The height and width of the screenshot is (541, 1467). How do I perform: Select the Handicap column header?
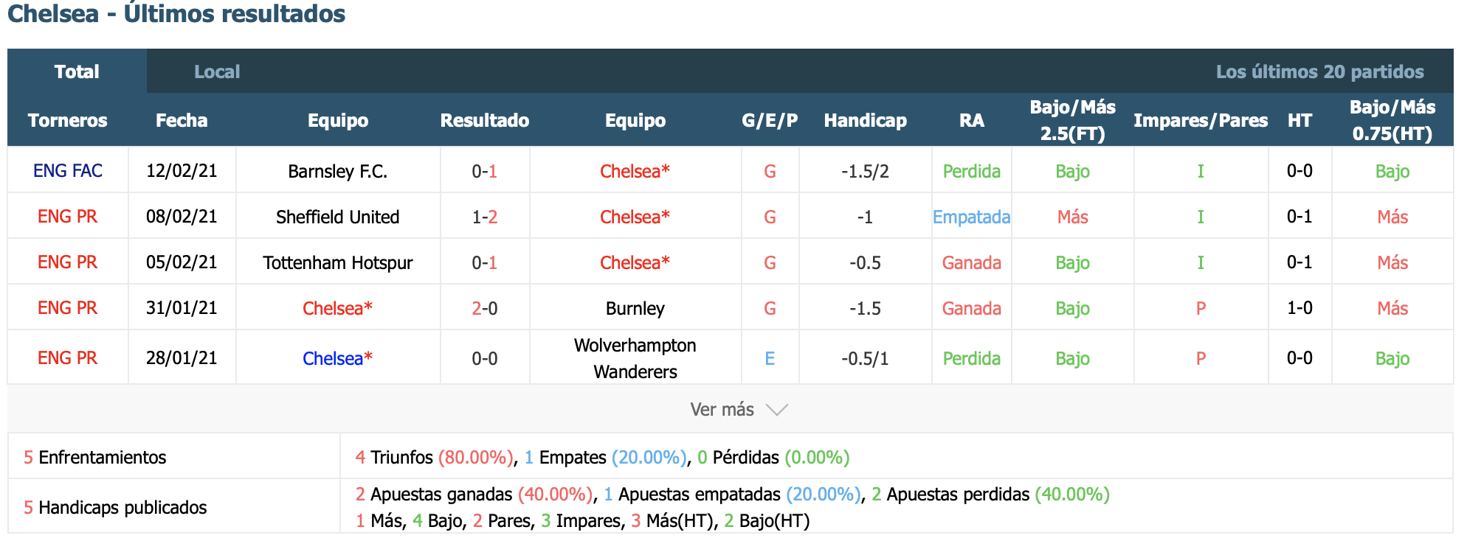[865, 120]
